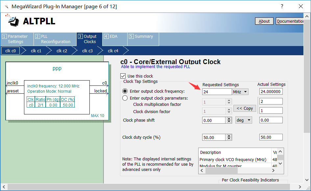Click the actual division factor field showing 1
Screen dimensions: 311x191
tap(271, 110)
